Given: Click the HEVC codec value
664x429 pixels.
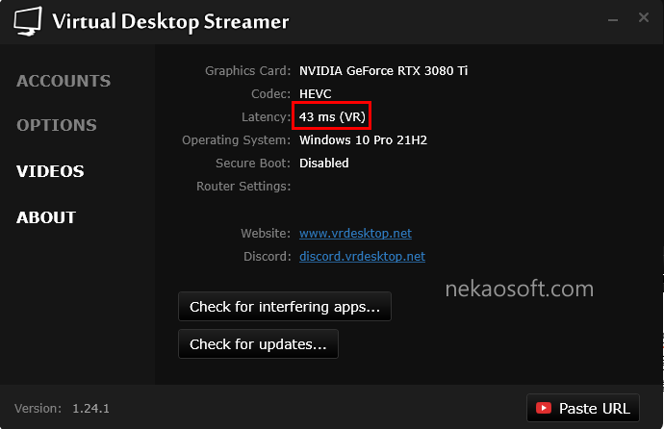Looking at the screenshot, I should (315, 94).
